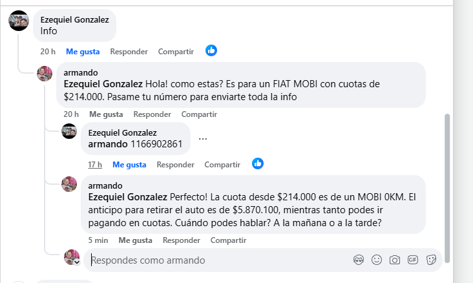Click Responder under armando's MOBI 0KM reply
The image size is (473, 283).
[182, 240]
